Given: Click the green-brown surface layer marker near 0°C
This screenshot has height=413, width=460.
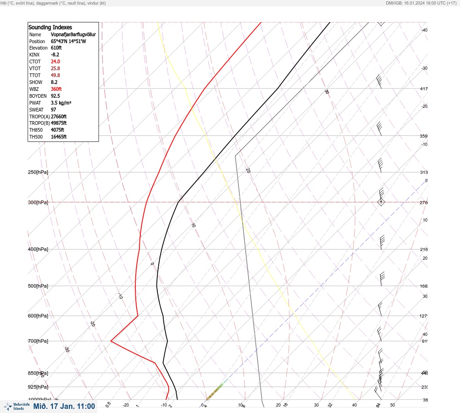Looking at the screenshot, I should 216,391.
